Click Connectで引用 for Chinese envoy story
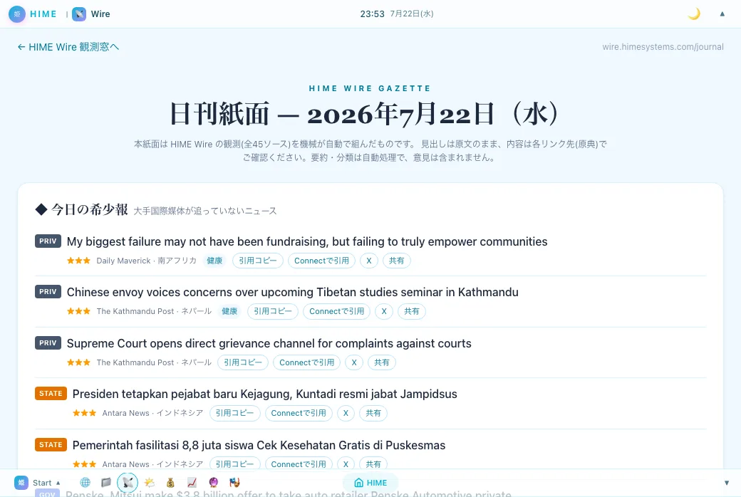This screenshot has width=741, height=497. [x=336, y=311]
